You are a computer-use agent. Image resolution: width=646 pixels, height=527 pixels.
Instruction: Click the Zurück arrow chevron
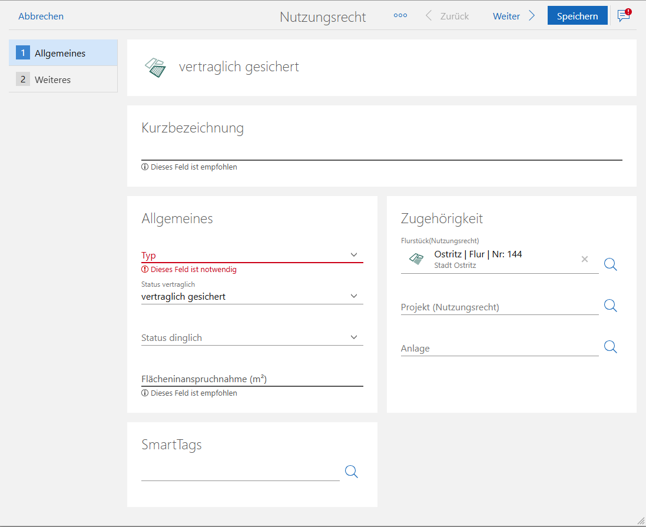pos(429,16)
